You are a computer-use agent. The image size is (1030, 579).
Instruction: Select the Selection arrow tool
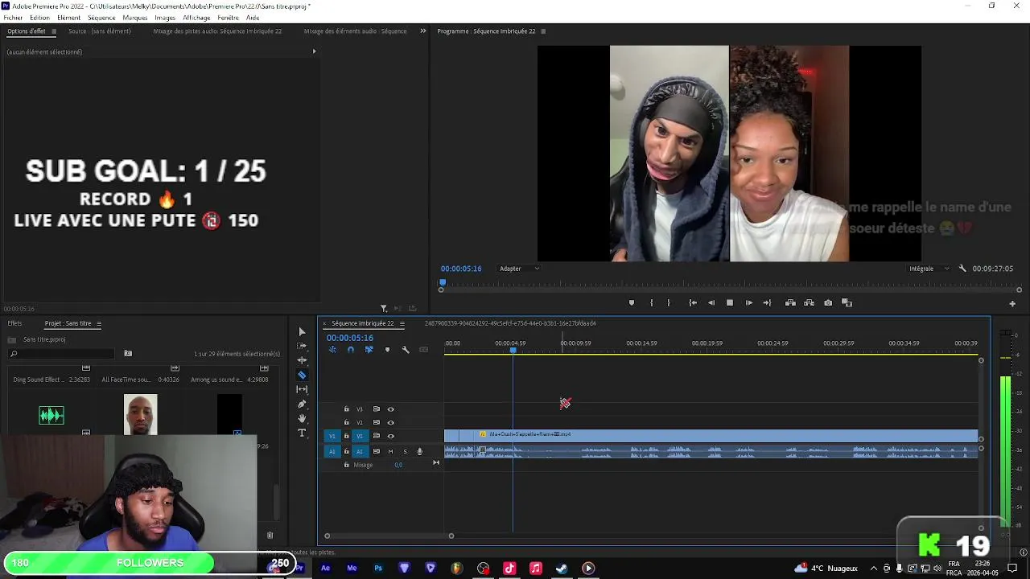pos(302,331)
